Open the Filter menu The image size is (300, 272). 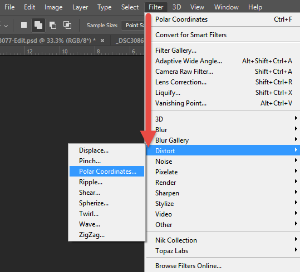tap(156, 7)
